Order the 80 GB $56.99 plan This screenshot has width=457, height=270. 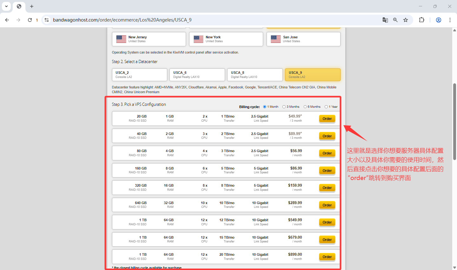coord(327,153)
